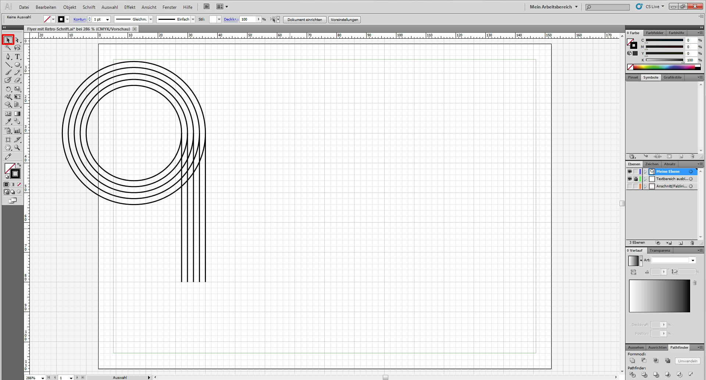Image resolution: width=706 pixels, height=380 pixels.
Task: Select the Pen tool
Action: pyautogui.click(x=8, y=57)
